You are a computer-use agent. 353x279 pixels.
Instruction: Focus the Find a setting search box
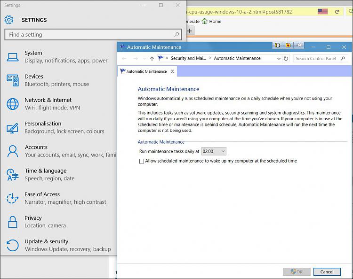pos(93,34)
